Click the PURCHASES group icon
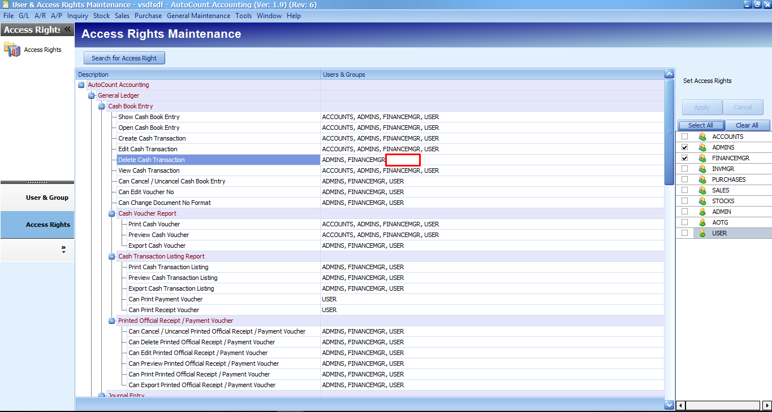The width and height of the screenshot is (772, 412). tap(702, 179)
